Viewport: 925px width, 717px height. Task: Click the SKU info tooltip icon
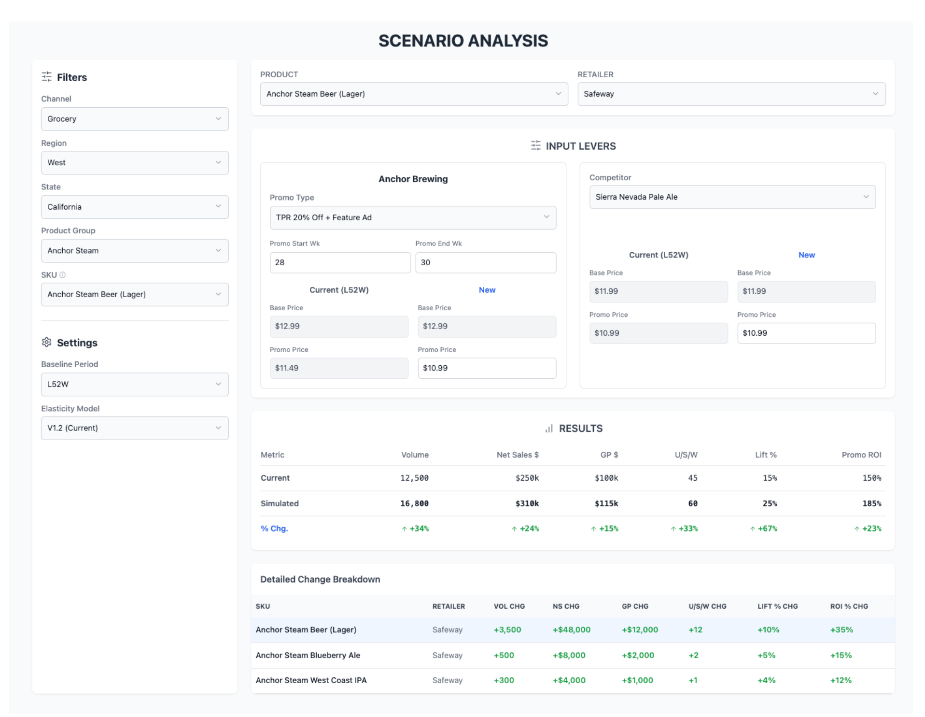pos(62,274)
